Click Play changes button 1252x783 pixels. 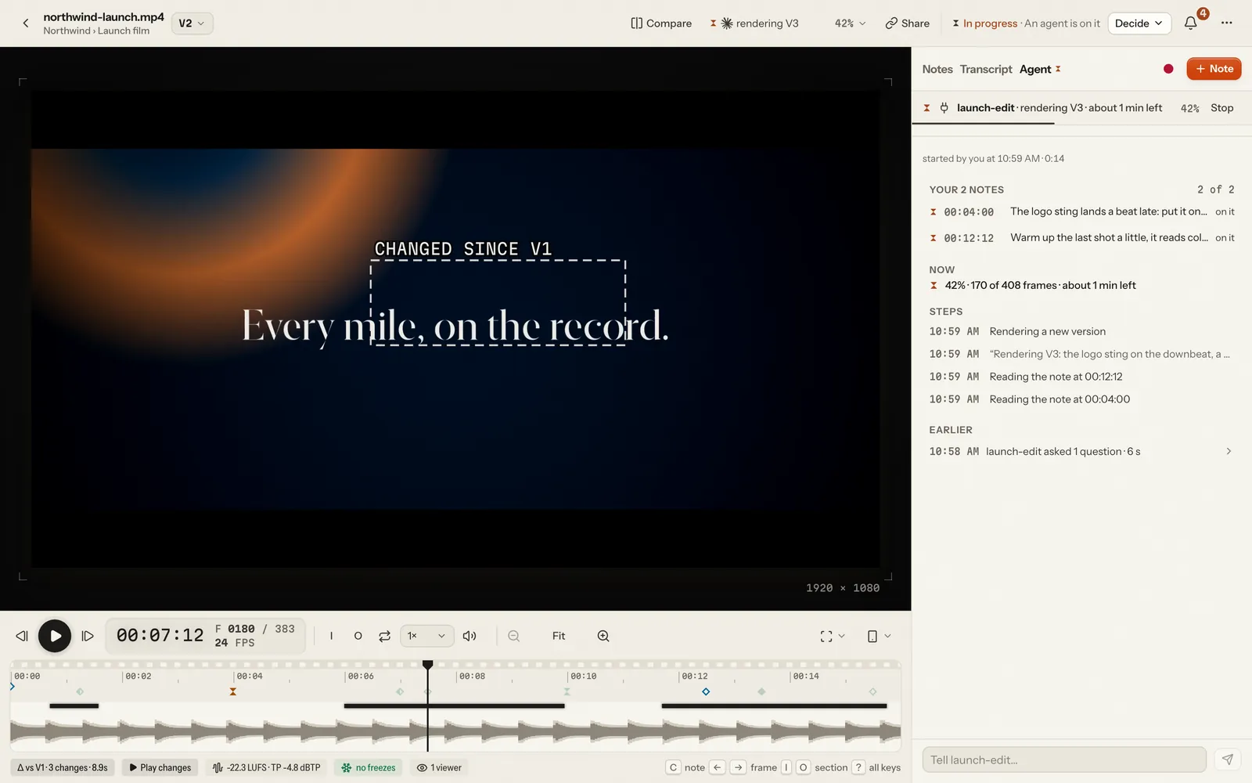click(x=160, y=767)
